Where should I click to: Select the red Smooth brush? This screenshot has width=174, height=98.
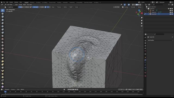pyautogui.click(x=2, y=39)
